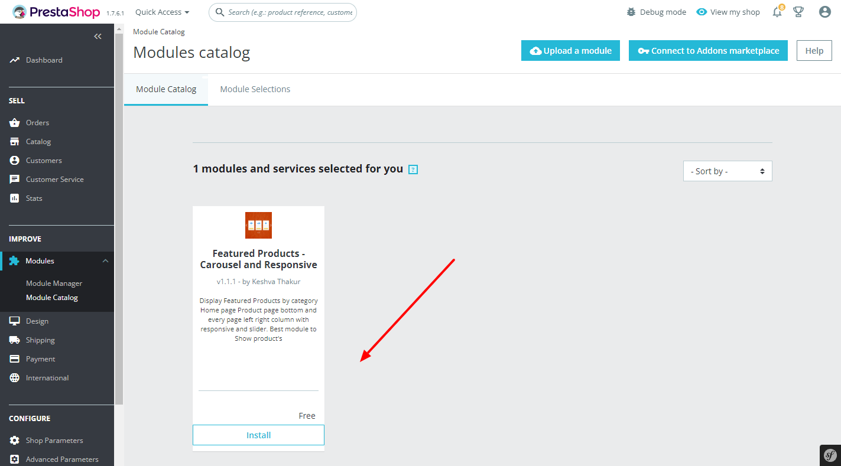
Task: Click the Dashboard trend icon
Action: 15,60
